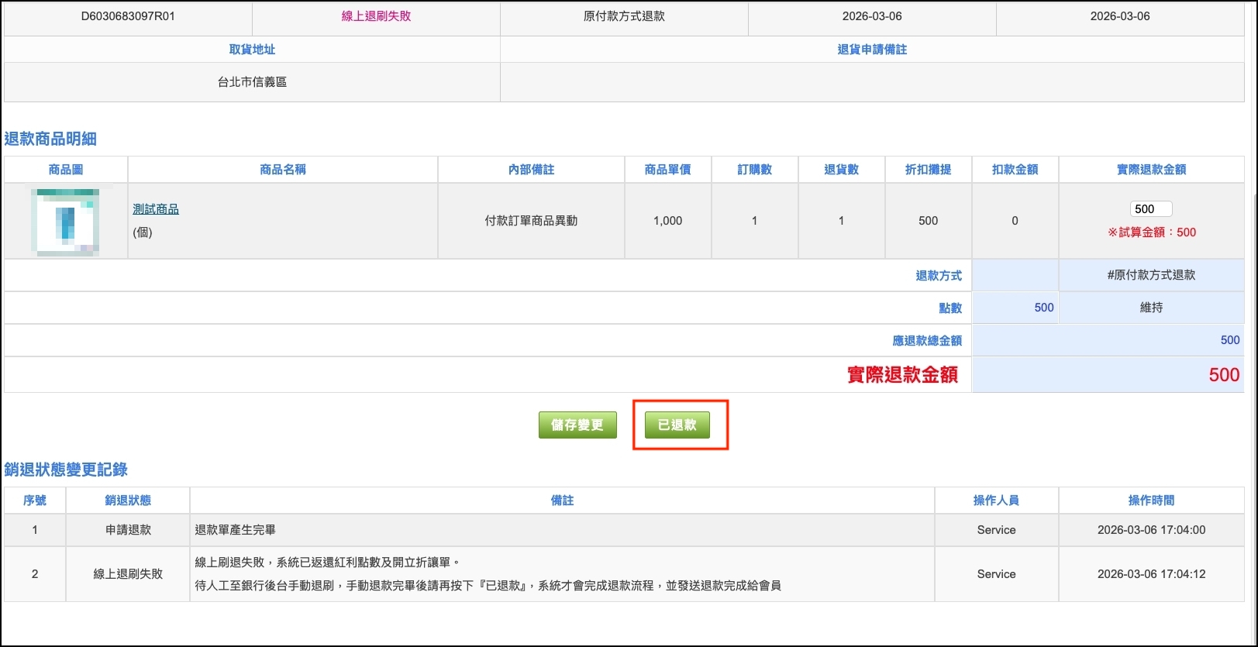
Task: Click the 取貨地址 column header
Action: click(x=252, y=50)
